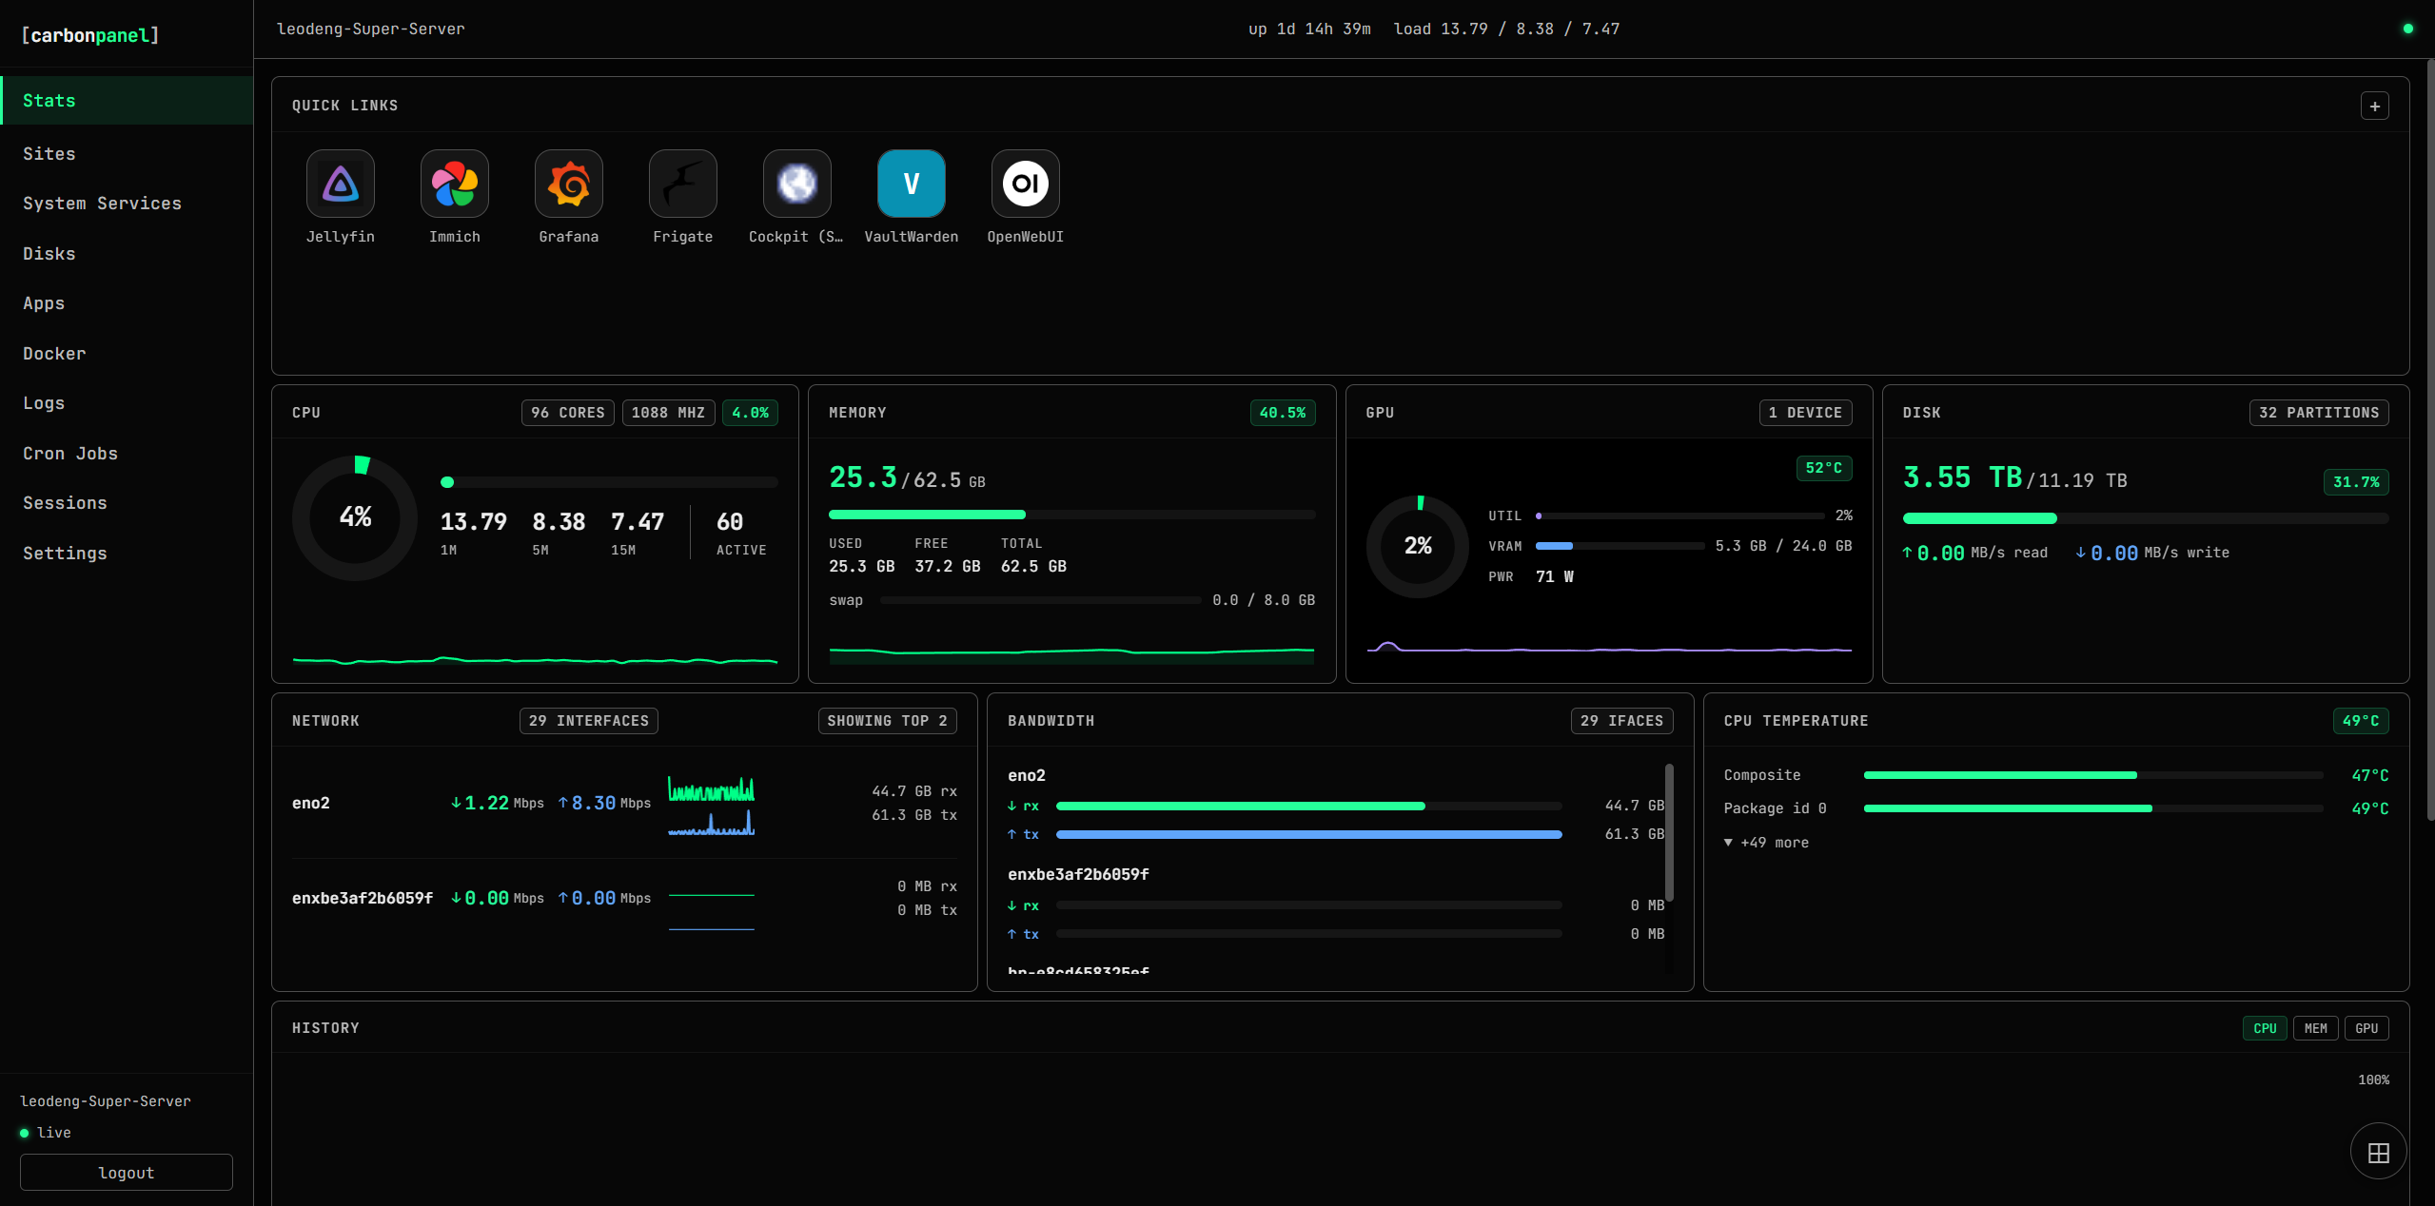Show CPU history chart
This screenshot has width=2435, height=1206.
[x=2265, y=1028]
